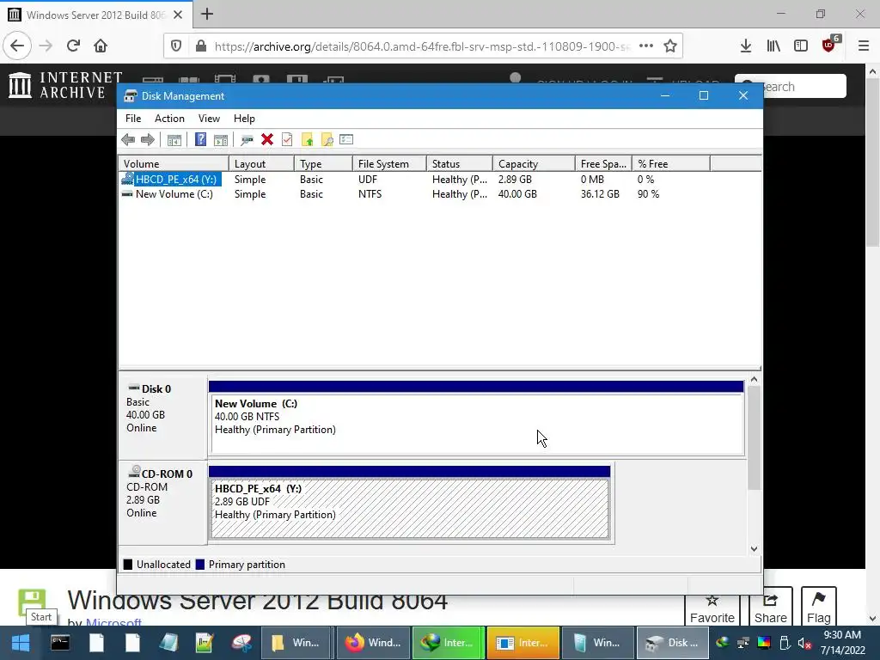Open the Firefox hamburger menu

[x=864, y=46]
